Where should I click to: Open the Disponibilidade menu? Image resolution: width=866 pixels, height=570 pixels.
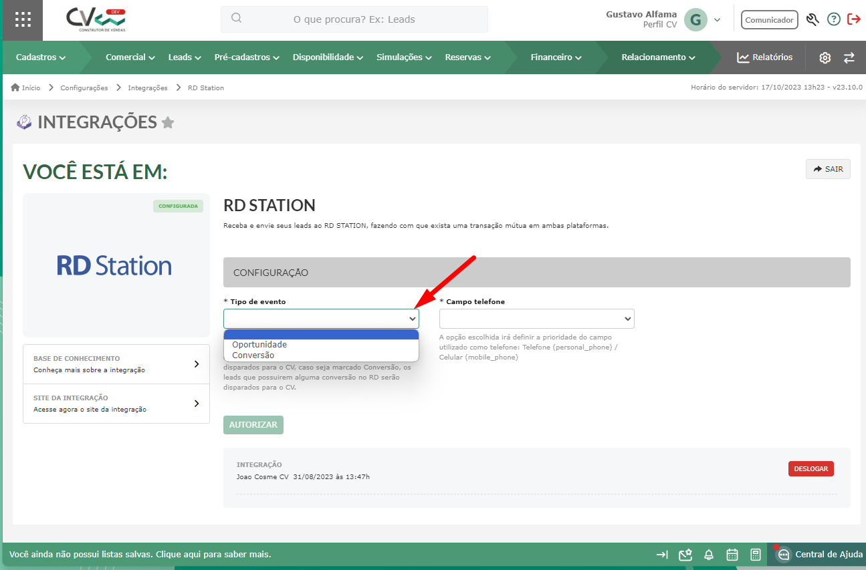pos(328,57)
